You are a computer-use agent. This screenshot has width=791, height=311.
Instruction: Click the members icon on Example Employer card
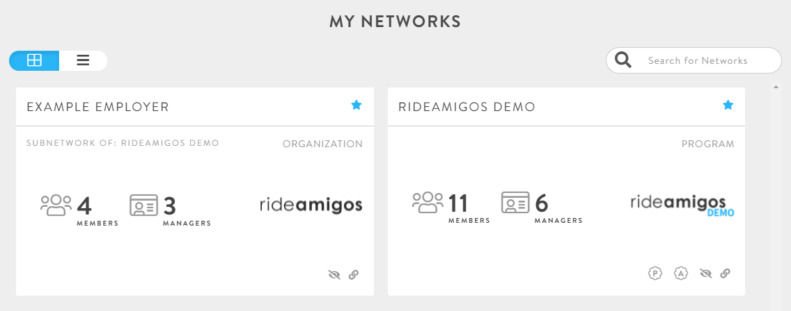click(56, 205)
